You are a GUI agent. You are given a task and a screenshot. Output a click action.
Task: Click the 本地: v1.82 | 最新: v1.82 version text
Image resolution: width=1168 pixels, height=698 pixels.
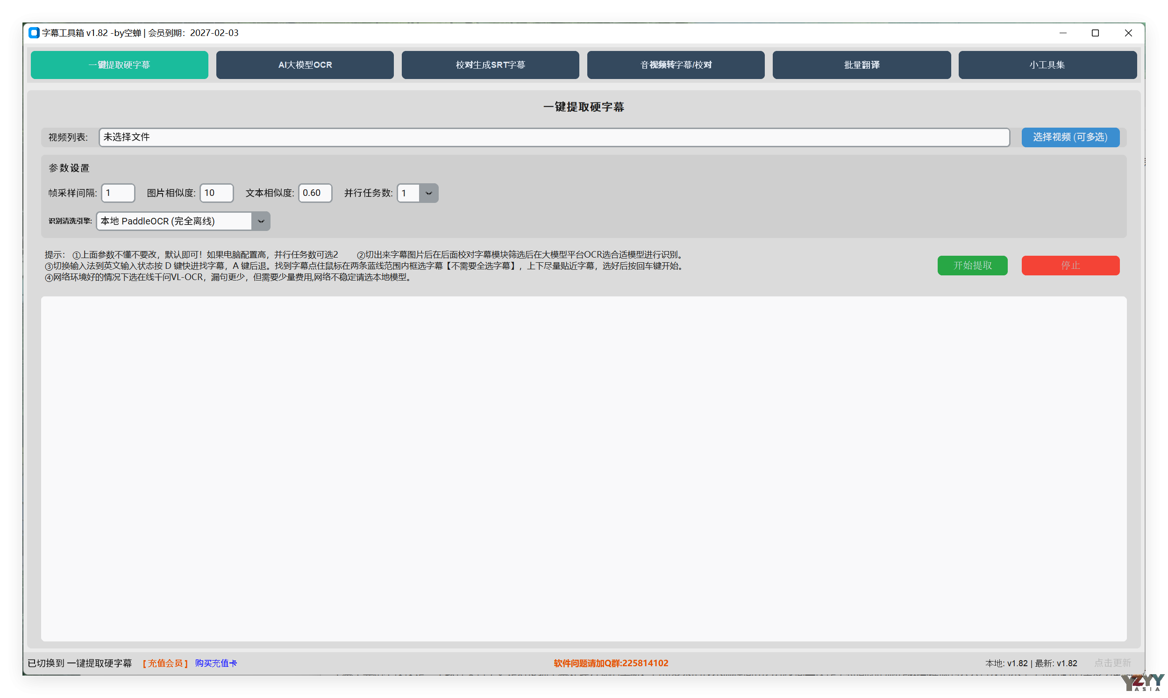point(1031,663)
